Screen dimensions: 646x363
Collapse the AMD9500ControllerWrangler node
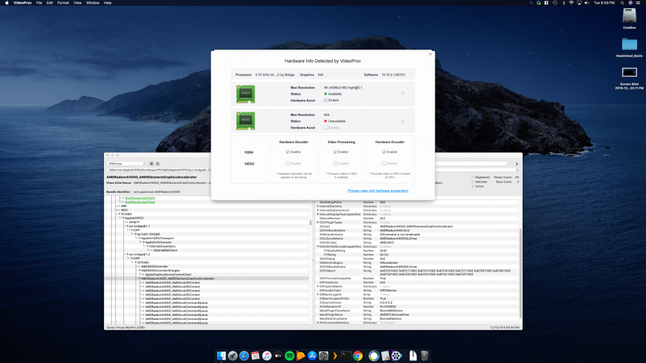(140, 271)
